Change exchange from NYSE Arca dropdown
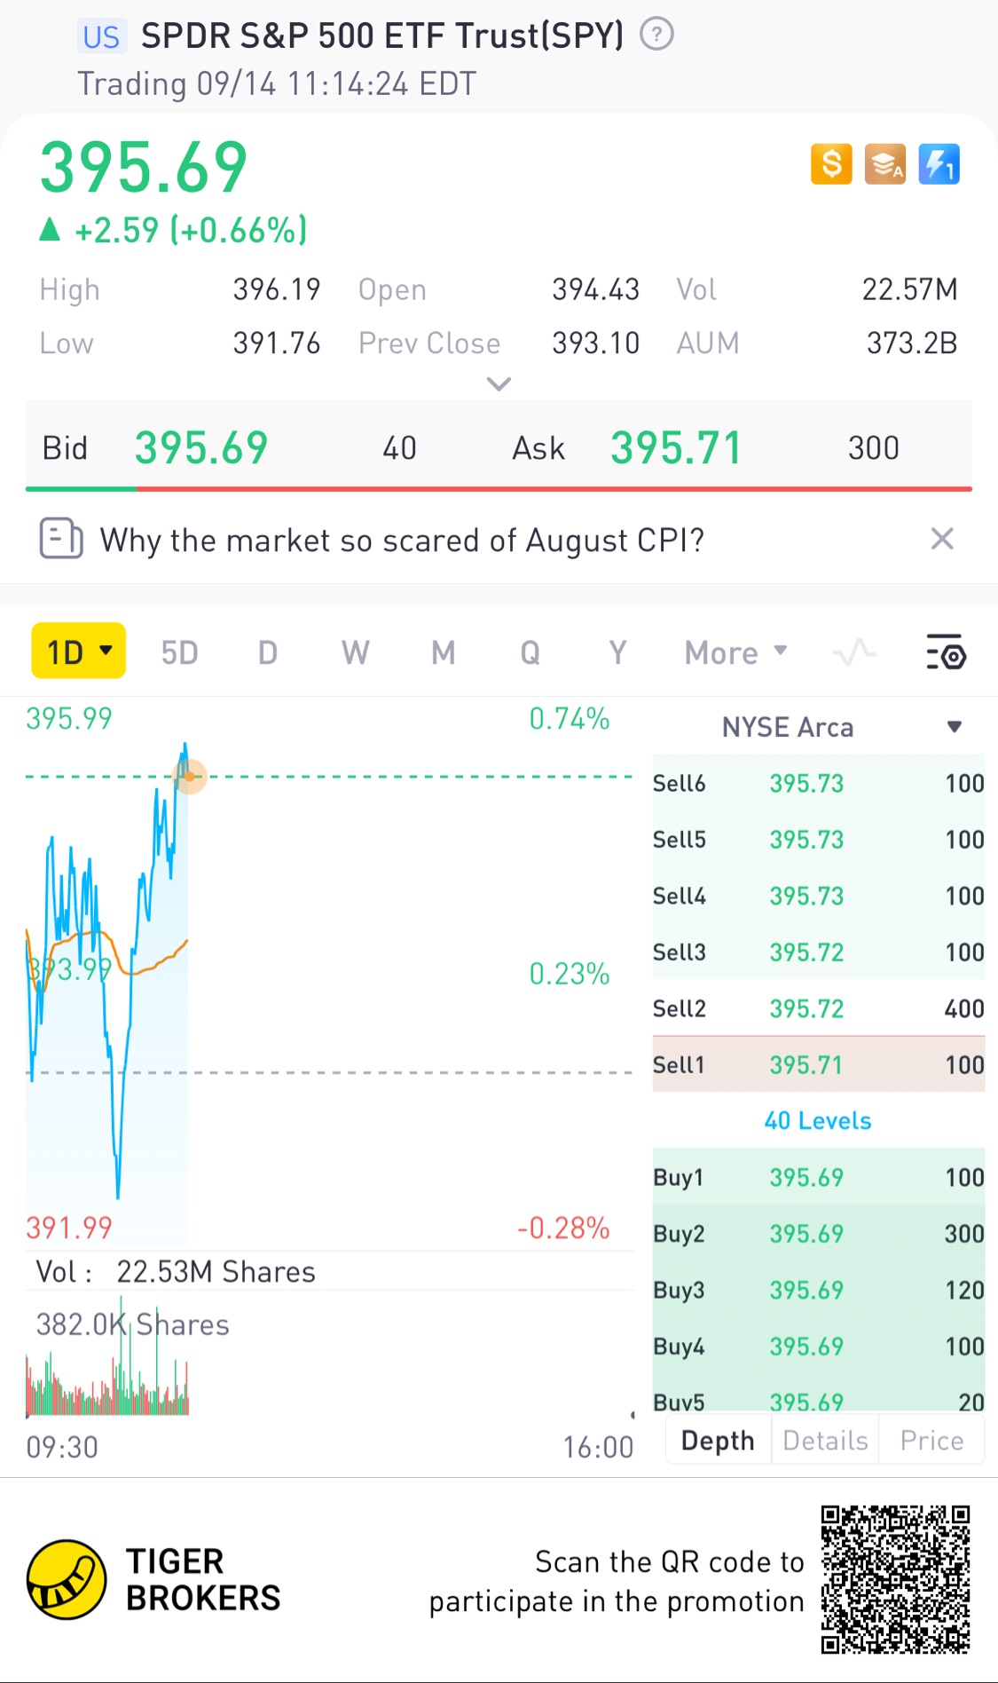This screenshot has width=998, height=1683. point(954,727)
